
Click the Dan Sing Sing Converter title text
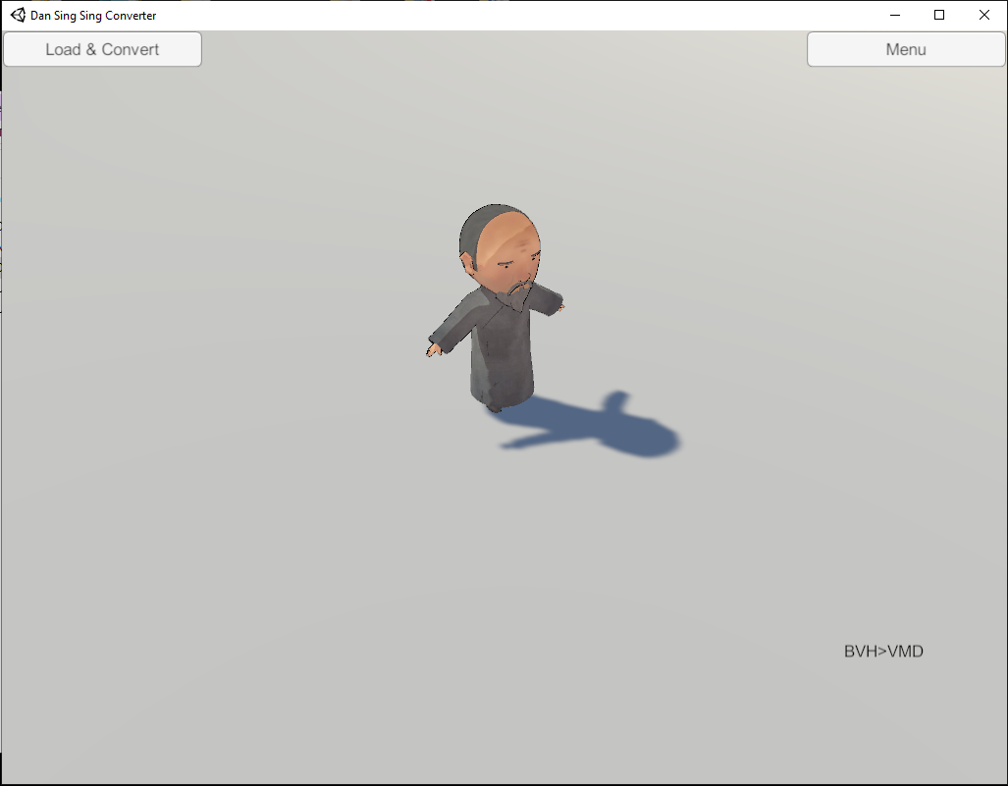click(93, 15)
